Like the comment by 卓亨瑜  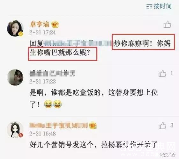pyautogui.click(x=167, y=24)
